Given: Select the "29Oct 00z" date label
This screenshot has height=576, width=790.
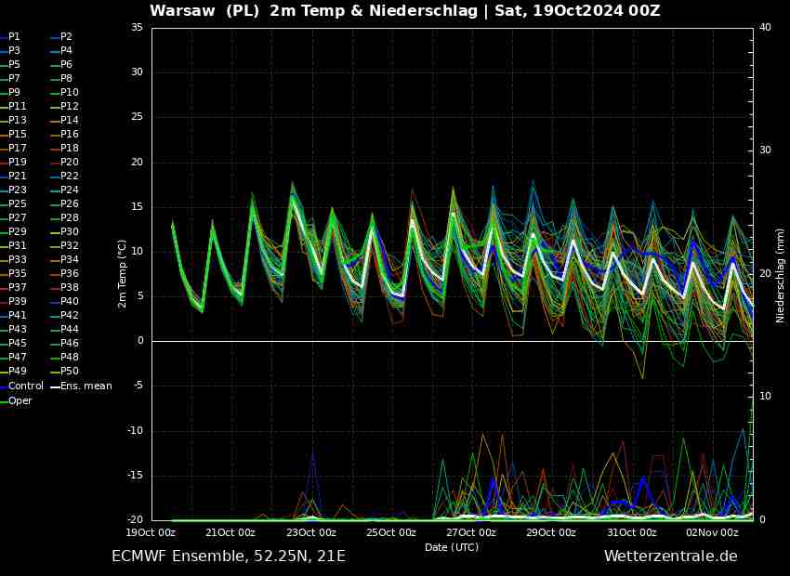Looking at the screenshot, I should [x=551, y=532].
